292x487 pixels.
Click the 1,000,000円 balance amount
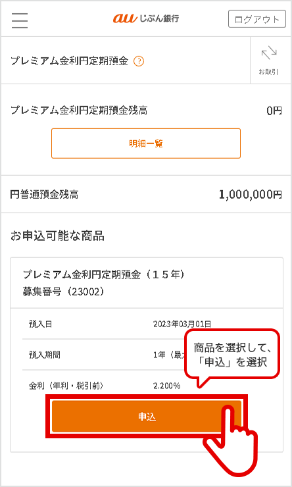pos(251,195)
